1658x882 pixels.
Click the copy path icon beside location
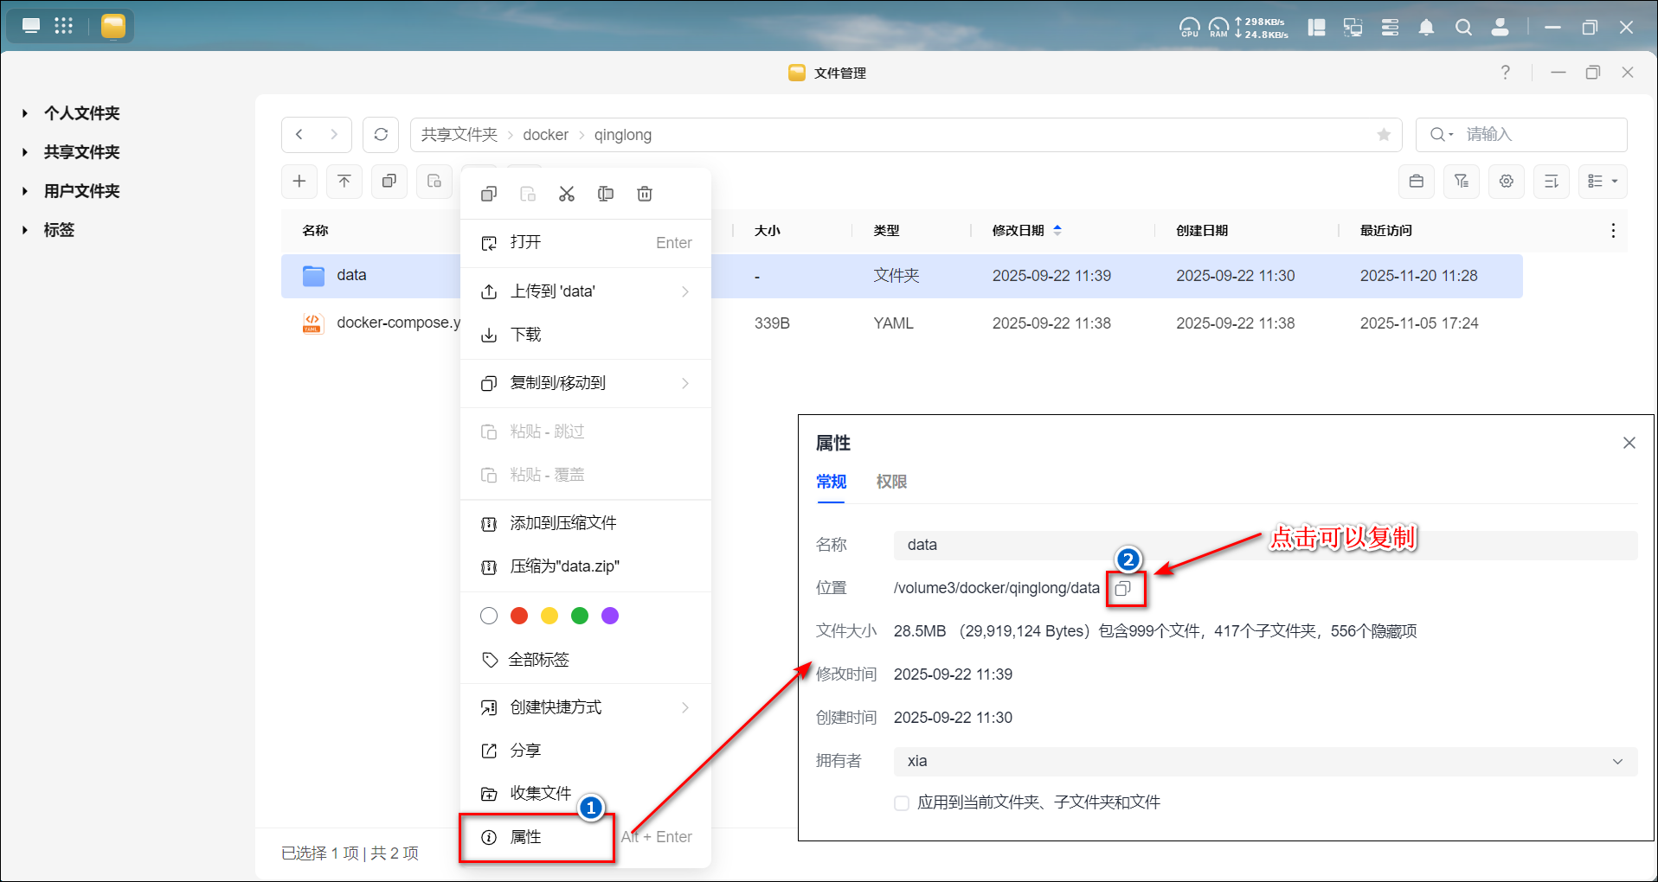coord(1122,588)
